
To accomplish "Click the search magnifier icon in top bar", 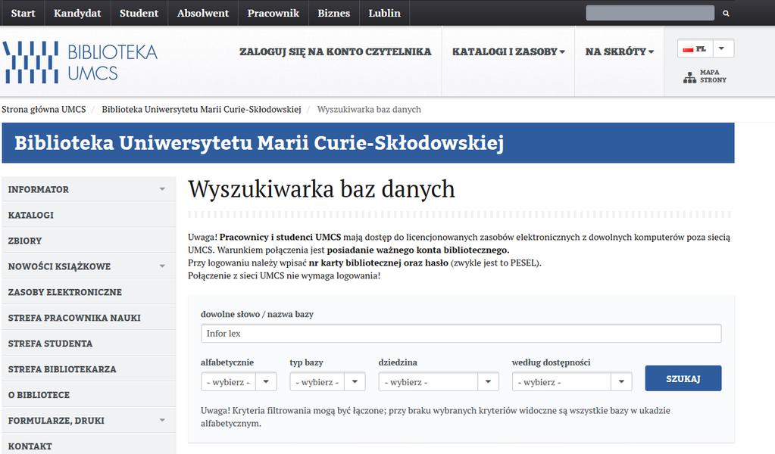I will [726, 14].
